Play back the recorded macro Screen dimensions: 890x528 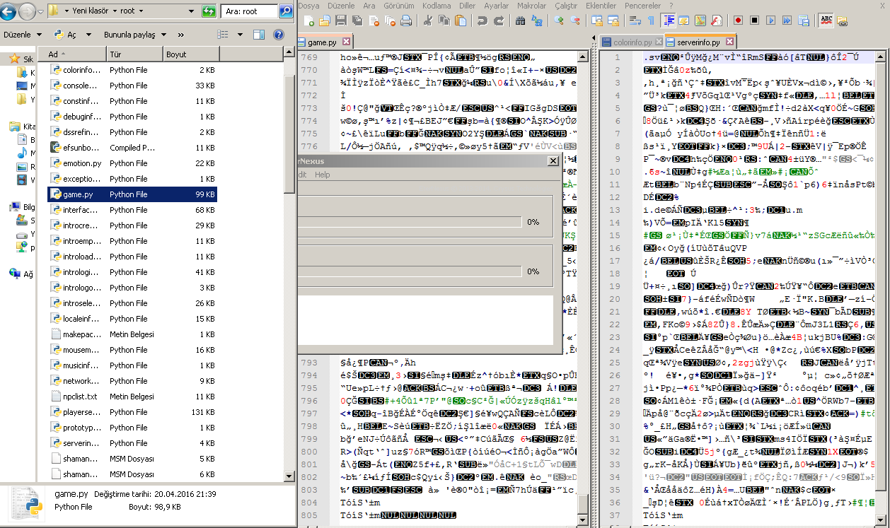[x=770, y=21]
